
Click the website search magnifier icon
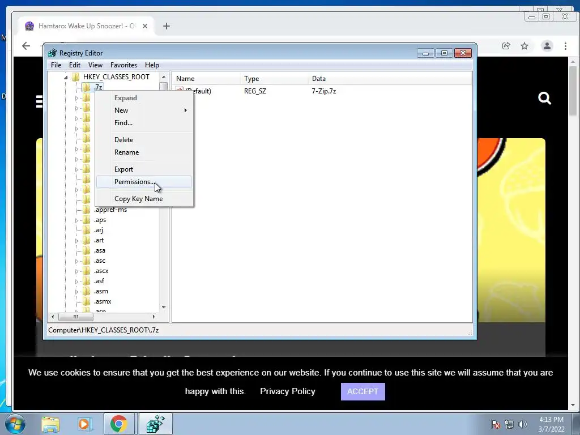pyautogui.click(x=544, y=99)
